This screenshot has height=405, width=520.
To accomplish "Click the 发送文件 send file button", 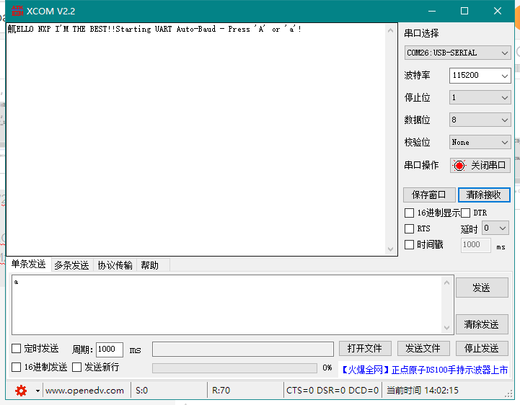I will point(423,348).
